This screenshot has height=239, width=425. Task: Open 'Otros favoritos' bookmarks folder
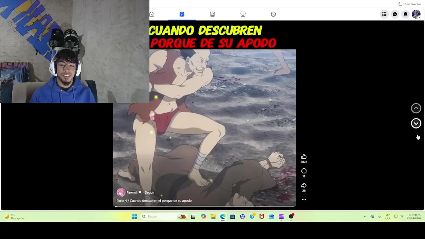coord(410,4)
